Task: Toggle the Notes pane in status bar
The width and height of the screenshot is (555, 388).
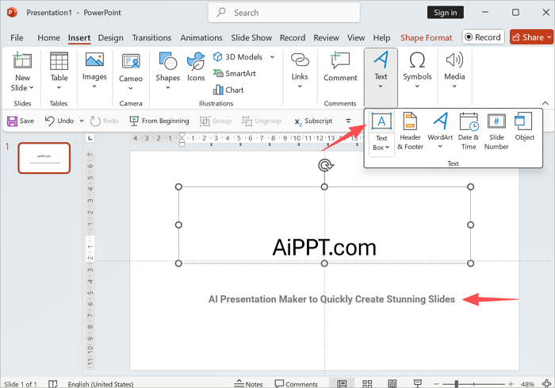Action: click(x=247, y=383)
